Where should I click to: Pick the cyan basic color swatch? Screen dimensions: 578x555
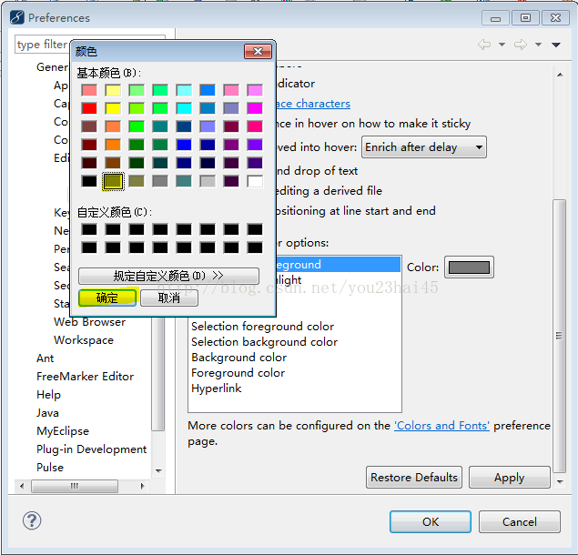coord(184,108)
